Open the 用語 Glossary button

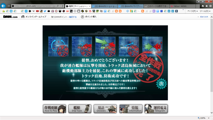pos(105,109)
